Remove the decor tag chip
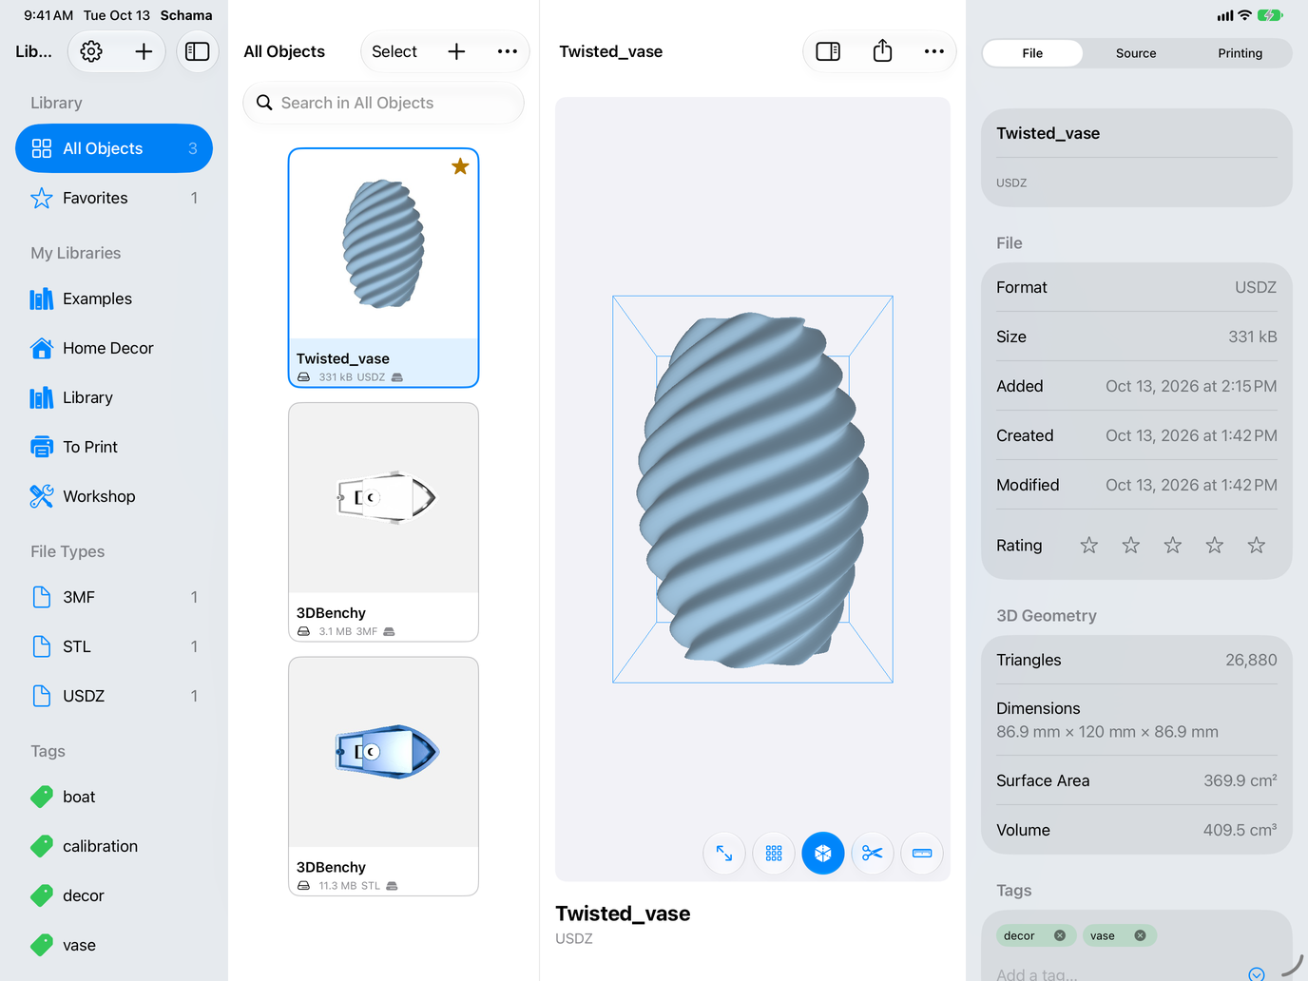This screenshot has height=981, width=1308. click(x=1060, y=935)
